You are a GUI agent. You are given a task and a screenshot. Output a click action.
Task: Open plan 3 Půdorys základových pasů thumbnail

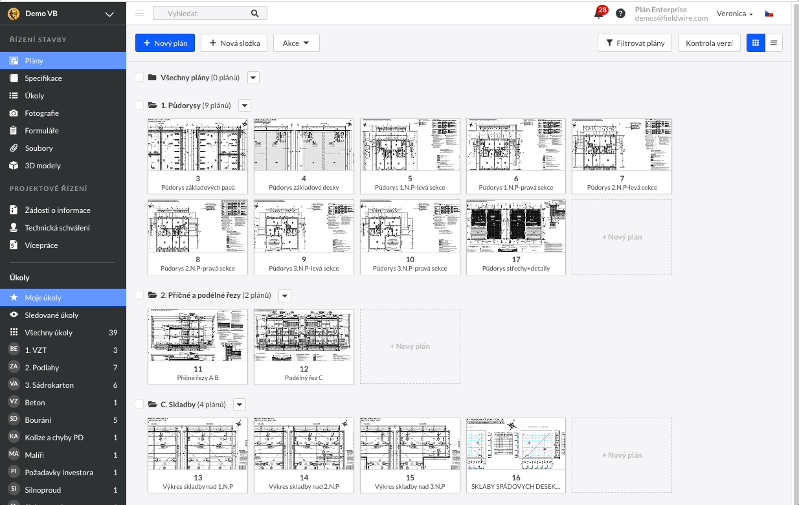point(197,156)
